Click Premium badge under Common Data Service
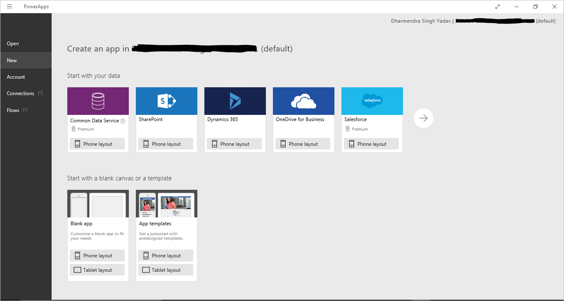 pyautogui.click(x=83, y=129)
